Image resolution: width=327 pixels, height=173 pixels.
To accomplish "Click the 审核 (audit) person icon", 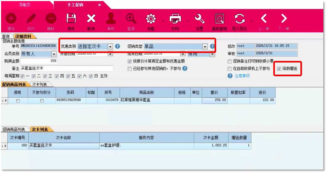I will [x=111, y=19].
